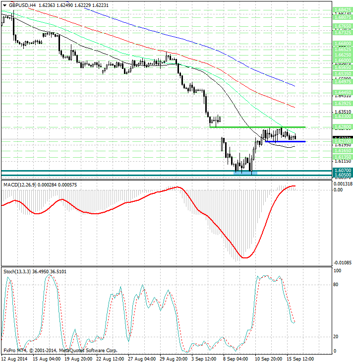This screenshot has height=363, width=353.
Task: Select the Stoch(13,3,3) indicator label
Action: 17,272
